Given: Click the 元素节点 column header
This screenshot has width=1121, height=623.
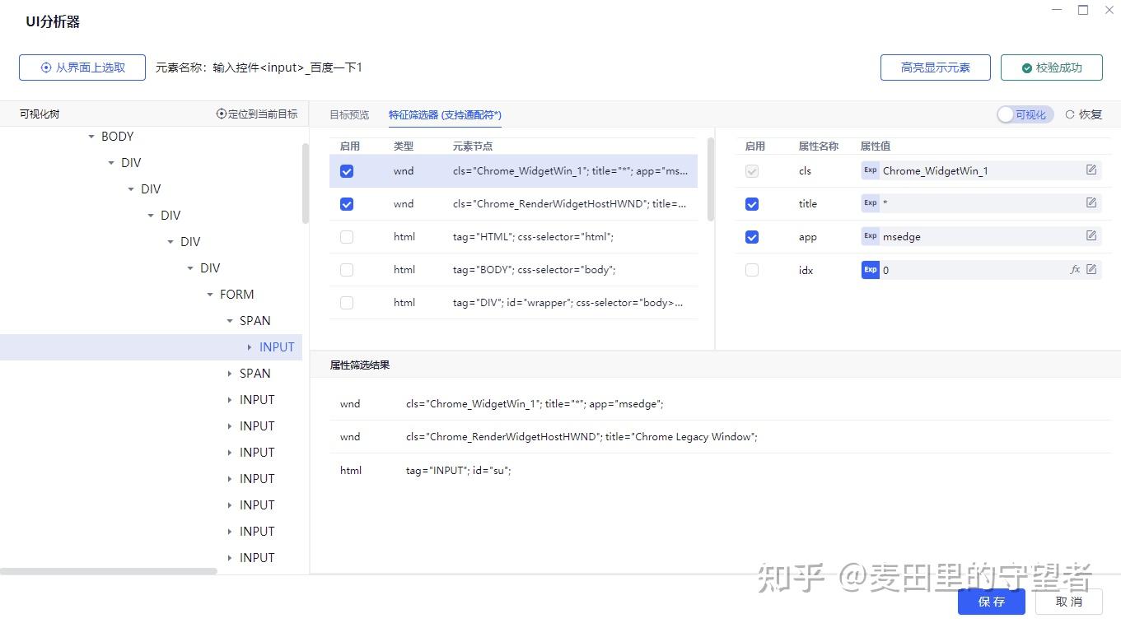Looking at the screenshot, I should tap(473, 146).
